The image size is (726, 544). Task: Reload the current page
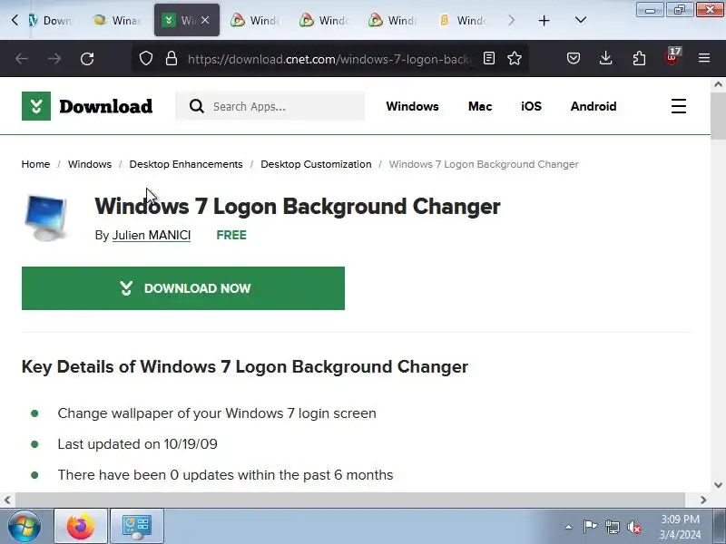(87, 59)
